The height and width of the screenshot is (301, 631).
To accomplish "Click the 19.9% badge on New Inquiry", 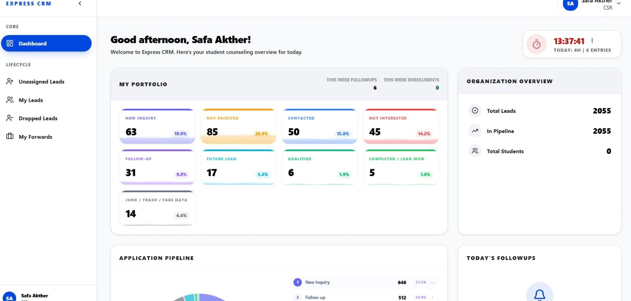I will click(180, 134).
